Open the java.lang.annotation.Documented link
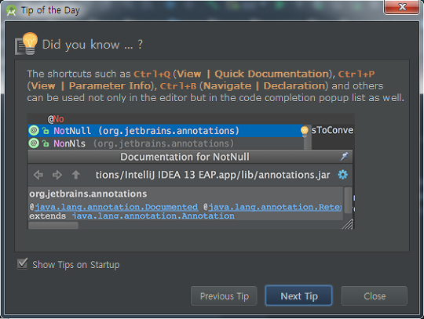 coord(116,207)
